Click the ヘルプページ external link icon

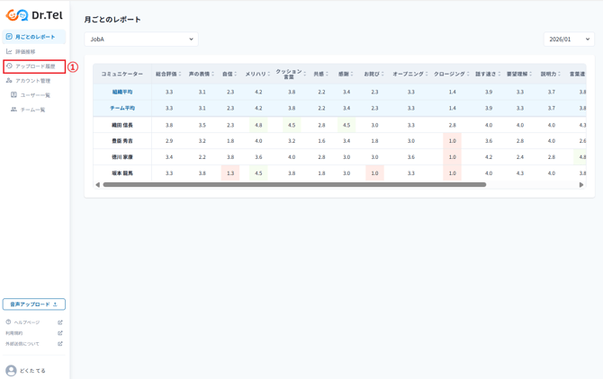pyautogui.click(x=60, y=322)
